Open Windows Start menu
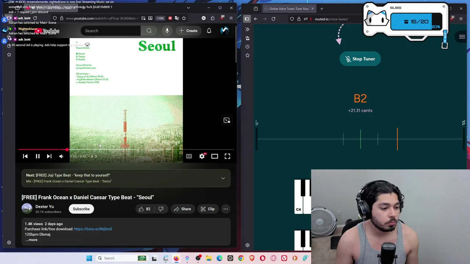The height and width of the screenshot is (264, 470). coord(89,258)
